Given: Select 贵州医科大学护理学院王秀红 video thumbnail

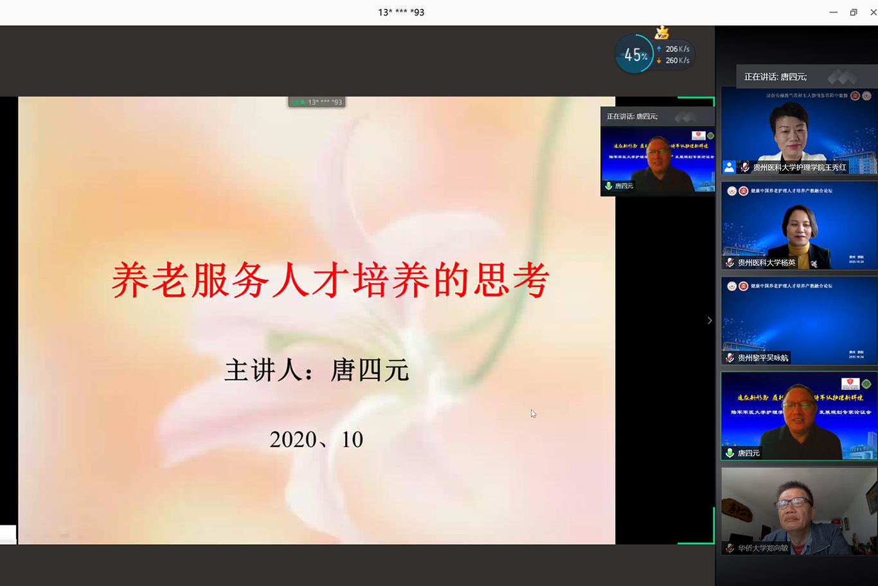Looking at the screenshot, I should click(x=799, y=129).
